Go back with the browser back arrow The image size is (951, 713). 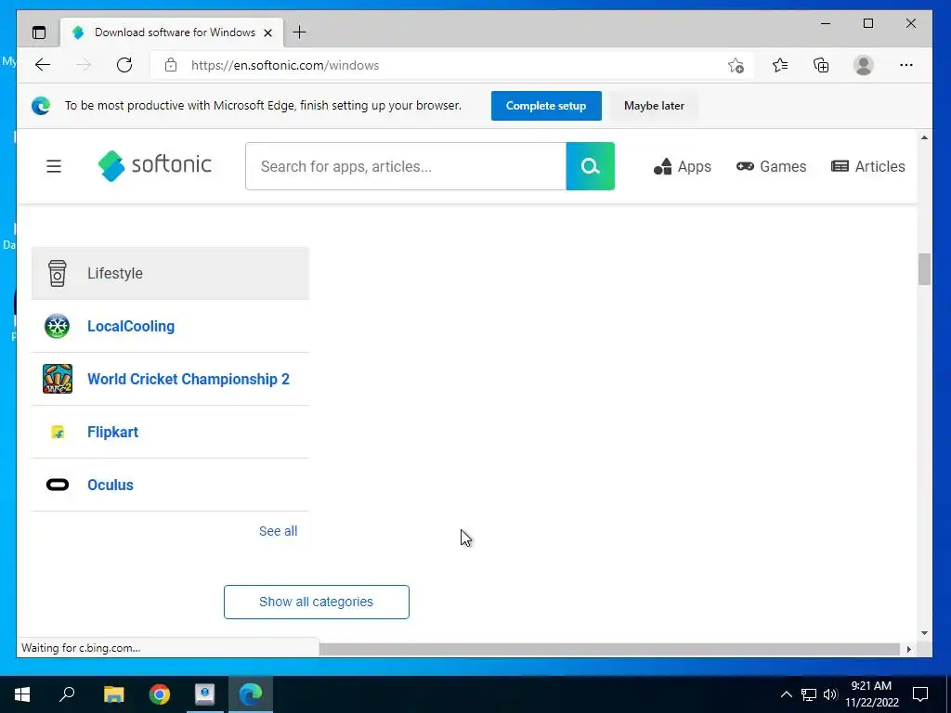coord(43,65)
